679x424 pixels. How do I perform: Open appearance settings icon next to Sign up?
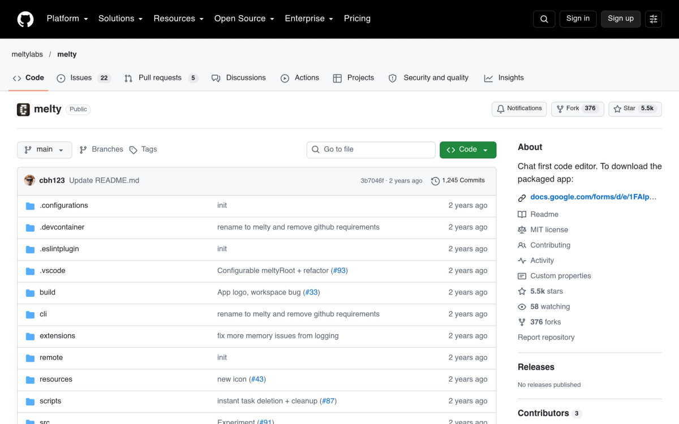pos(654,19)
